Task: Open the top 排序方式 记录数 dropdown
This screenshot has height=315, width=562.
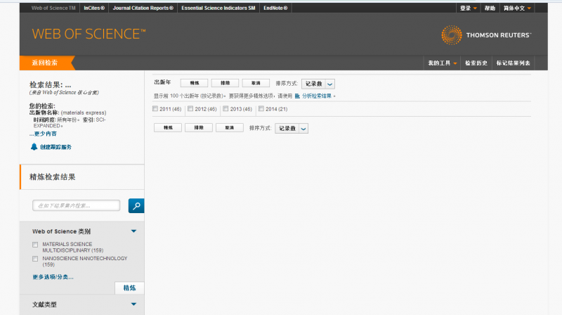Action: pos(318,84)
